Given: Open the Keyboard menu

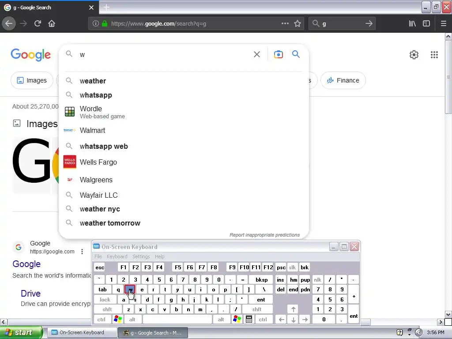Looking at the screenshot, I should [x=117, y=256].
